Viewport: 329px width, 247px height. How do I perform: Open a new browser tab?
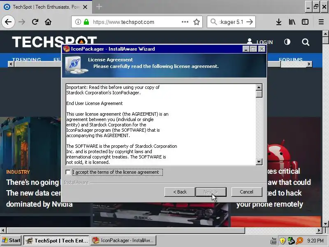pos(99,7)
